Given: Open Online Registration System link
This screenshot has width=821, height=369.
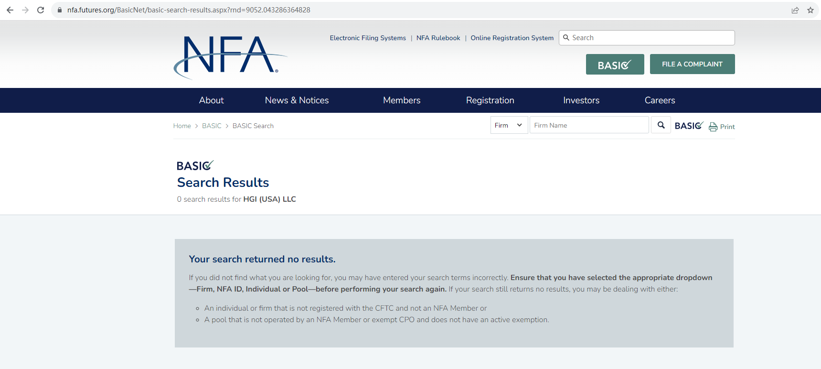Looking at the screenshot, I should (x=512, y=38).
